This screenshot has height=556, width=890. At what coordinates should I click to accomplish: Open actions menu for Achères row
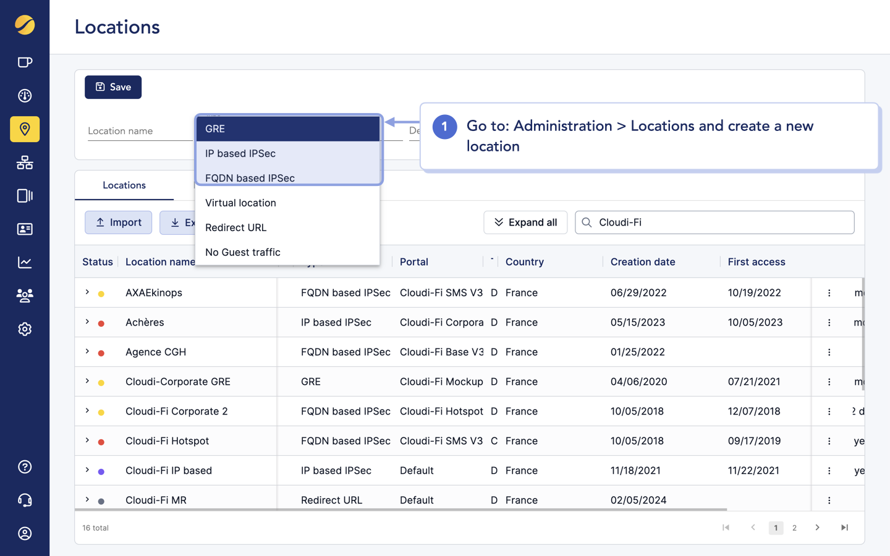point(829,322)
